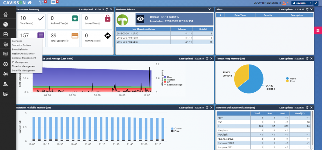322x150 pixels.
Task: Open the topology network sidebar icon
Action: (6, 74)
